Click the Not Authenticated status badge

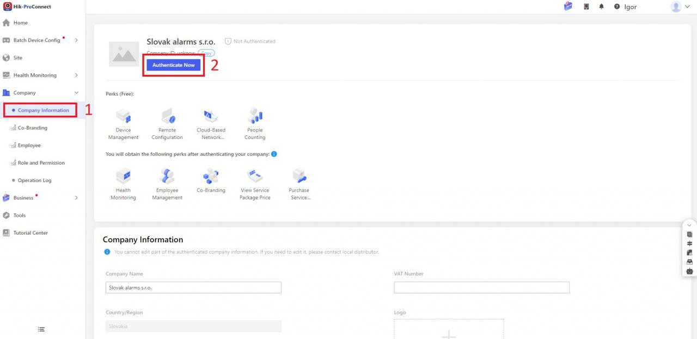(250, 41)
